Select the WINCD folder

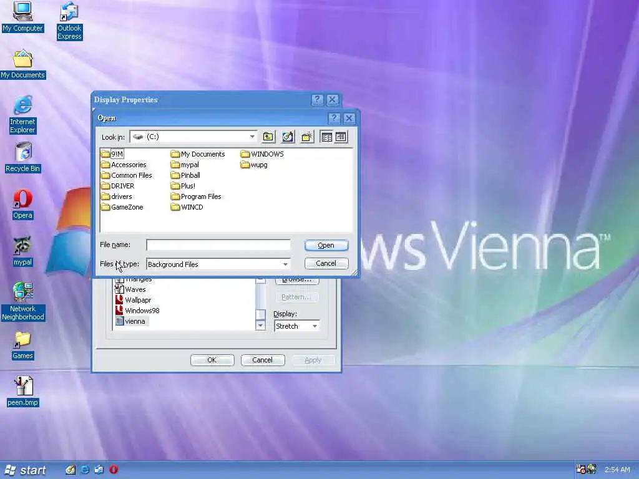tap(187, 207)
